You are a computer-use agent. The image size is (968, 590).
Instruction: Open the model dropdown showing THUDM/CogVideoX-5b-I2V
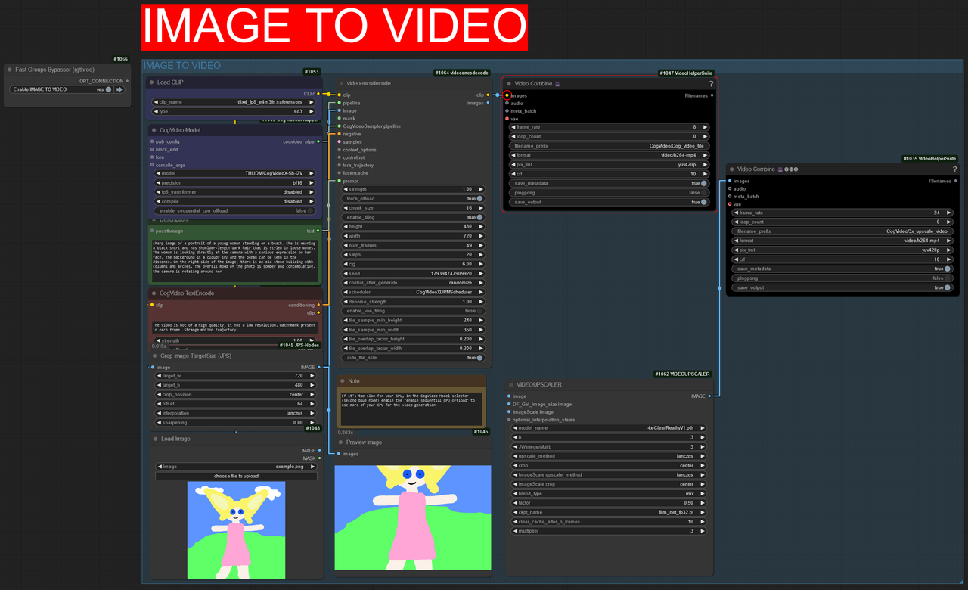pyautogui.click(x=234, y=173)
